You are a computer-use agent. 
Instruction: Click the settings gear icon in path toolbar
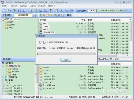click(59, 15)
